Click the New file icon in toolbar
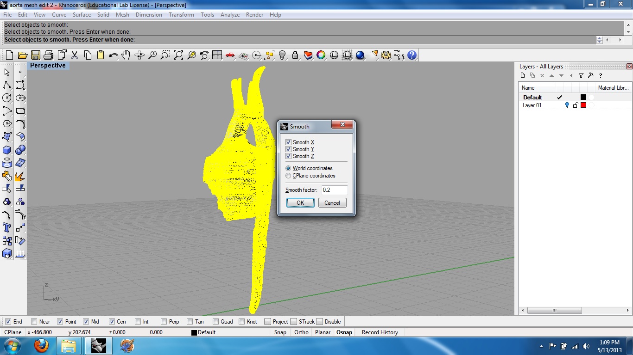This screenshot has width=633, height=355. point(9,55)
